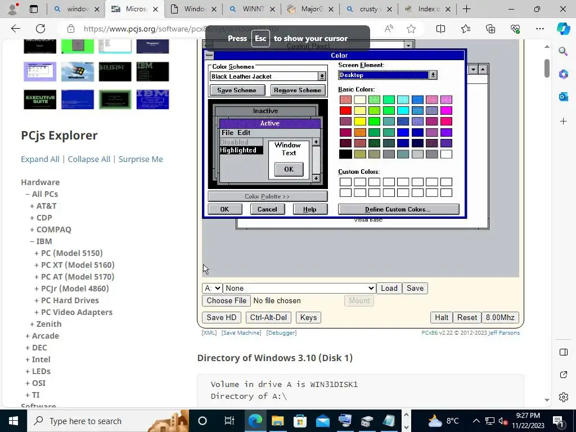Viewport: 576px width, 432px height.
Task: Expand Zenith tree node
Action: (32, 324)
